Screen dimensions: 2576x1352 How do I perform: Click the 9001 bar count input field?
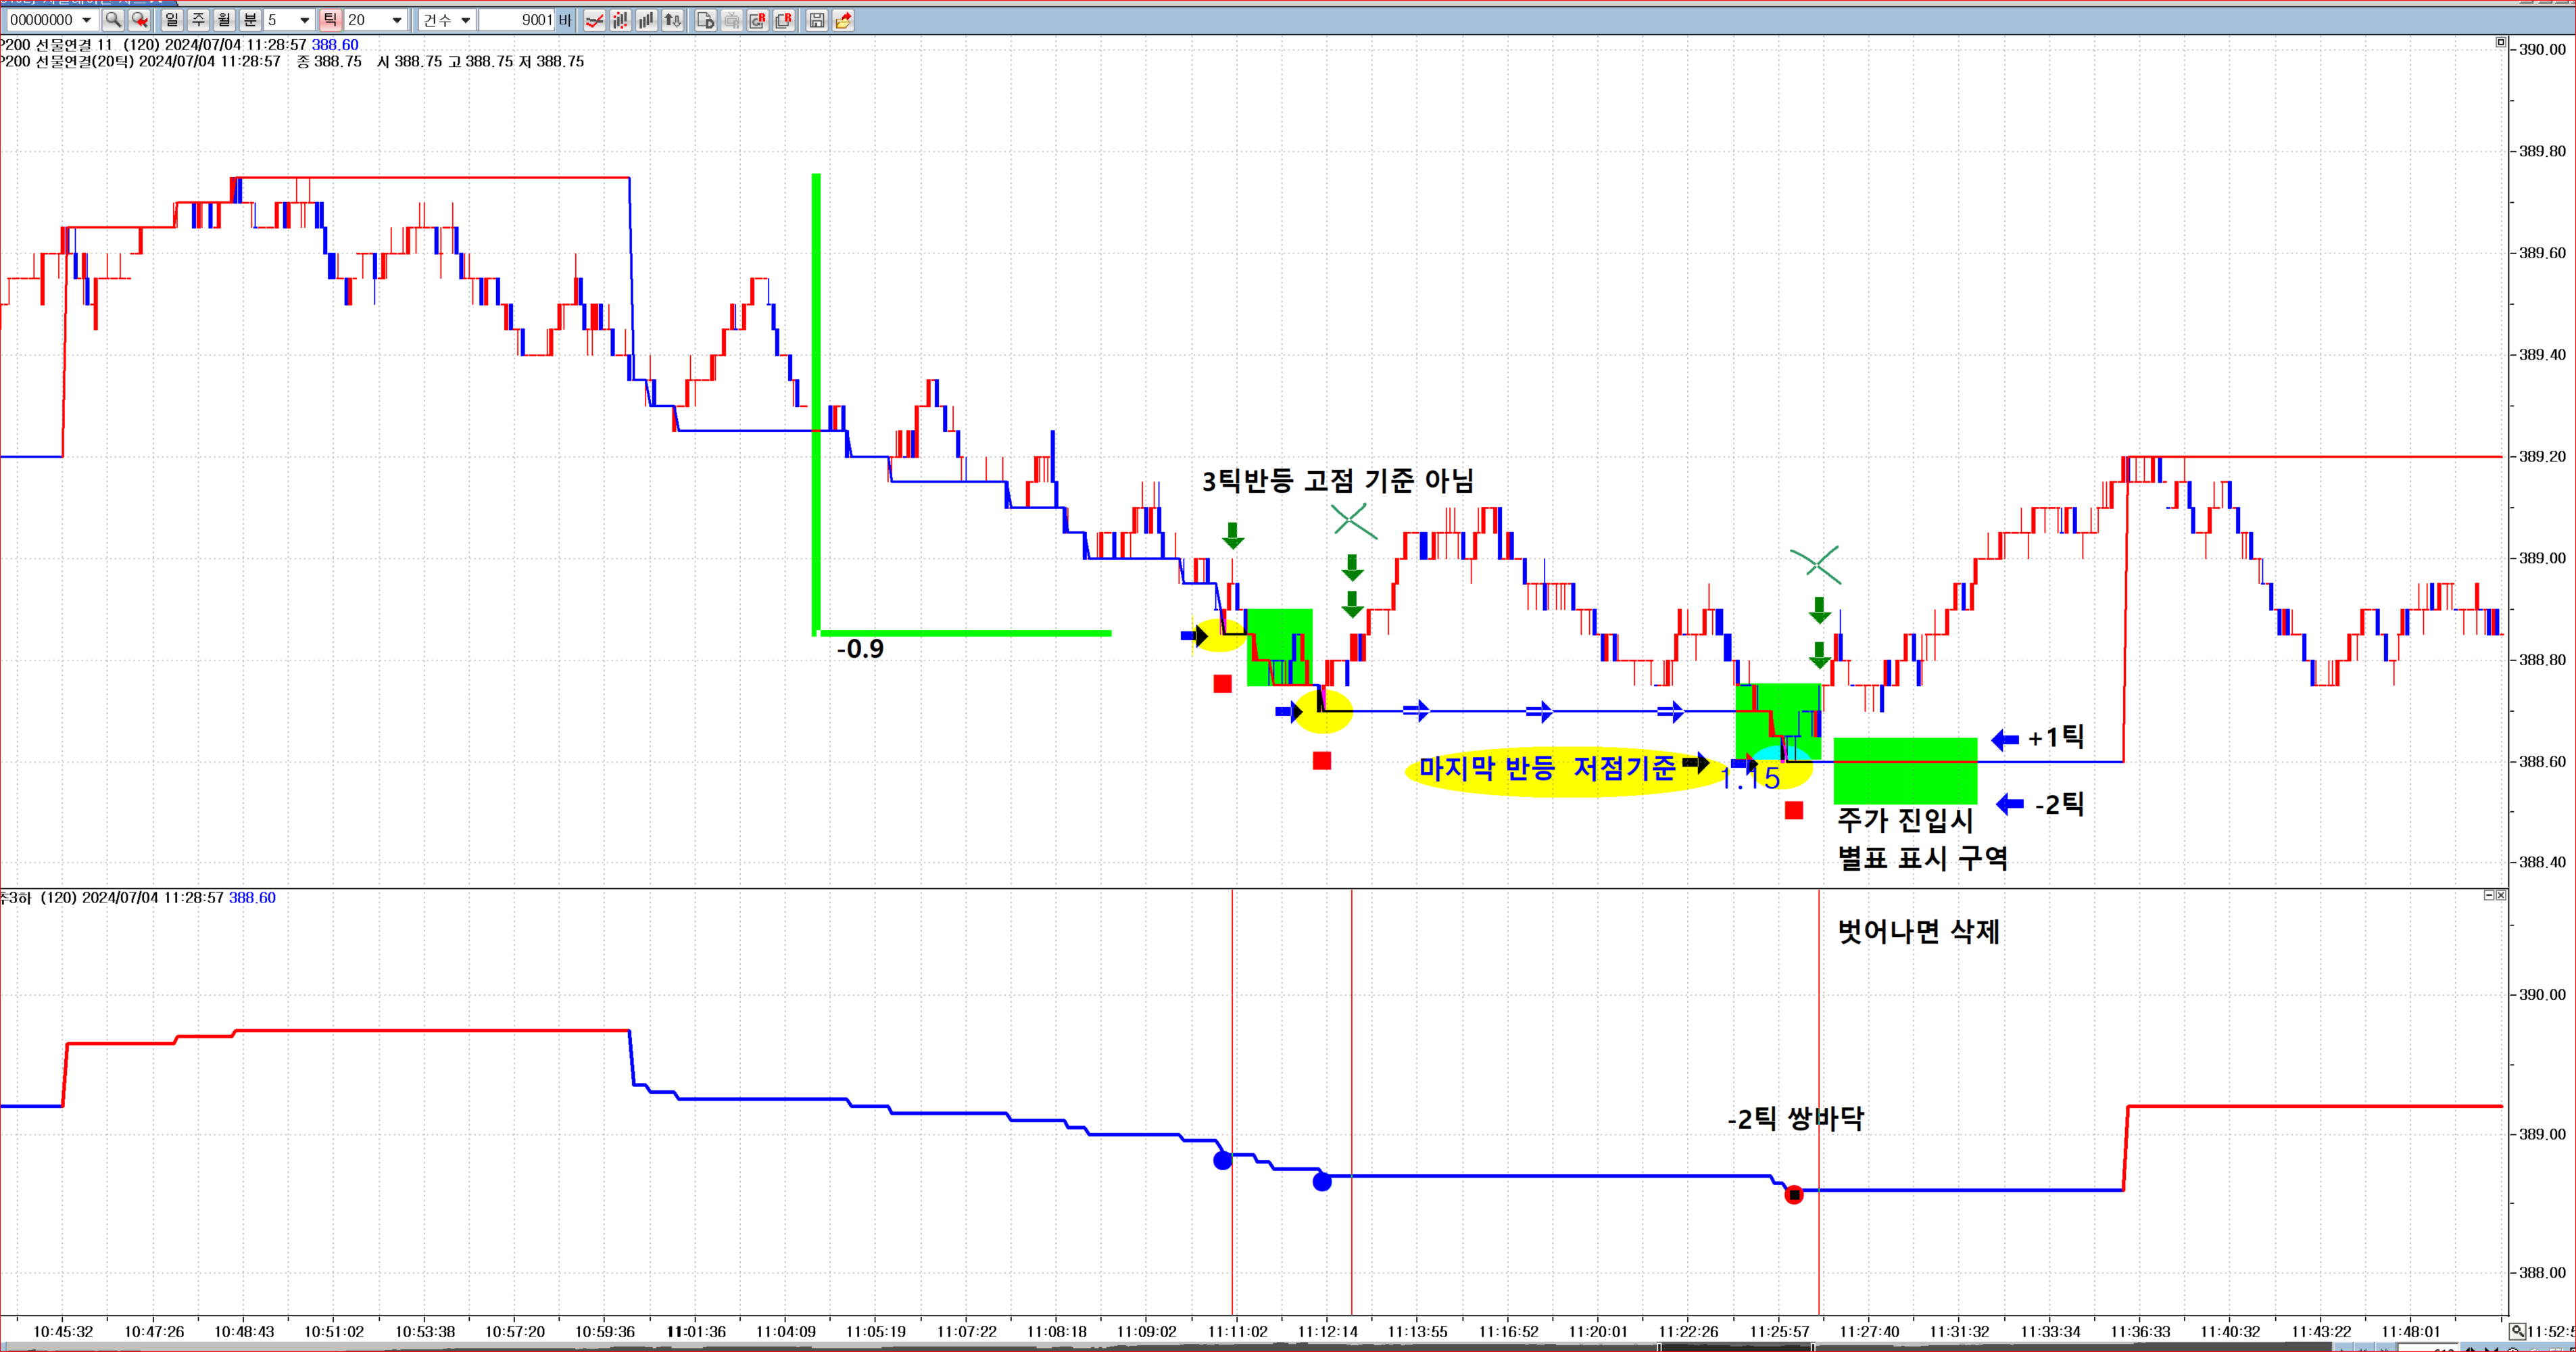pyautogui.click(x=516, y=20)
